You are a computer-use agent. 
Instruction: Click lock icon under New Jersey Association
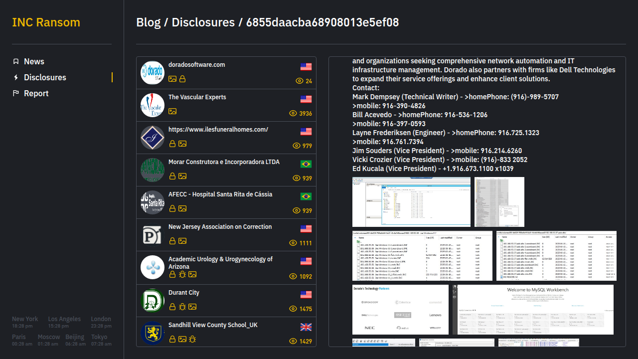point(172,241)
